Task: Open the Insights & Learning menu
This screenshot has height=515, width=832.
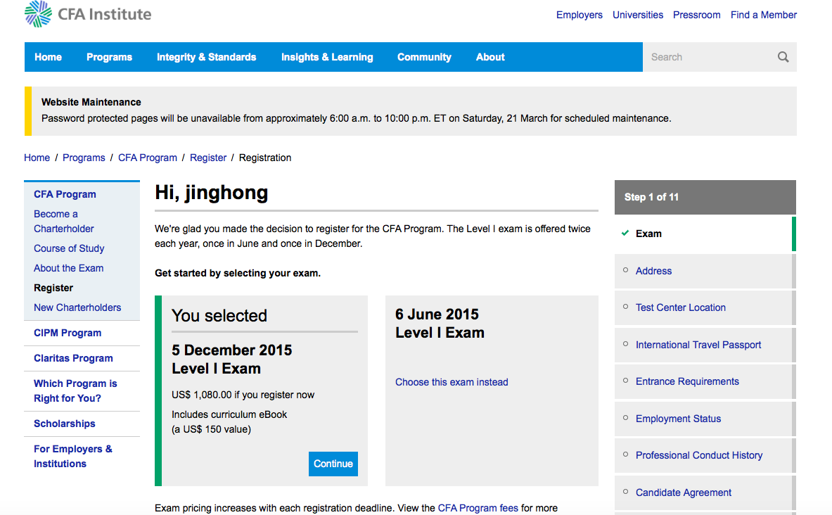Action: click(x=327, y=57)
